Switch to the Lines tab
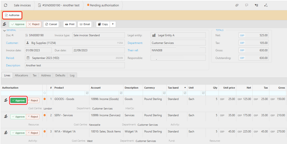Viewport: 287px width, 144px height. click(x=7, y=75)
